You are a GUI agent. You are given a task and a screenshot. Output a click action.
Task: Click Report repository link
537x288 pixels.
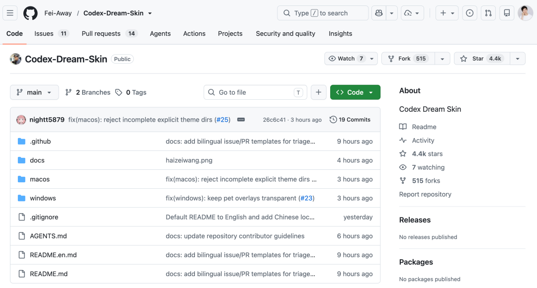[425, 194]
